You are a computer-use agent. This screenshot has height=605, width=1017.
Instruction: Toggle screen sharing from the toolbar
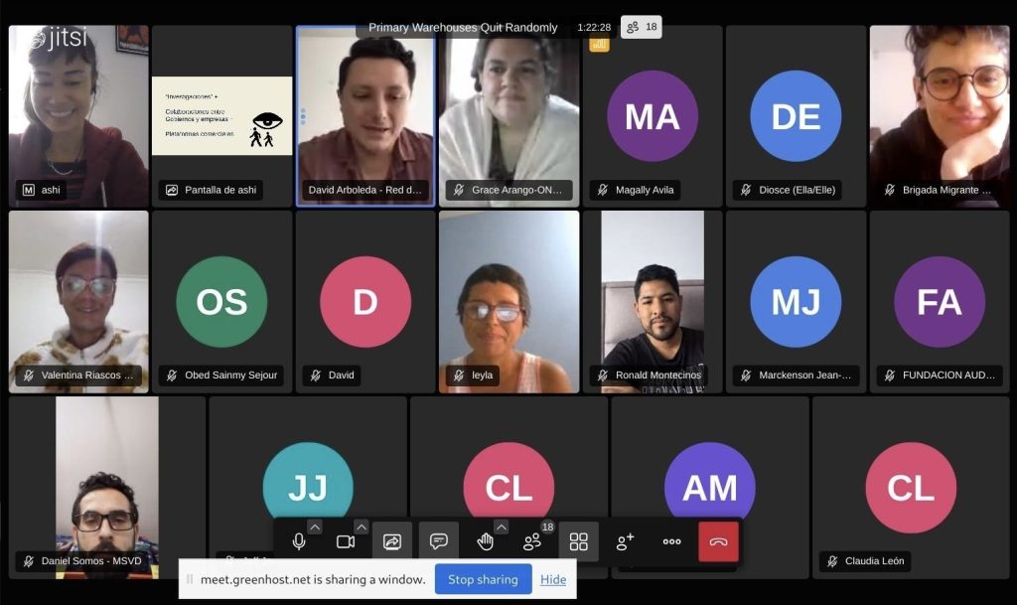(x=391, y=541)
